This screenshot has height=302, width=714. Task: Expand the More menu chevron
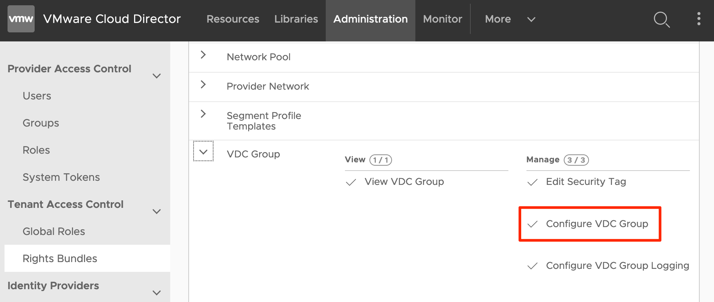(x=531, y=20)
